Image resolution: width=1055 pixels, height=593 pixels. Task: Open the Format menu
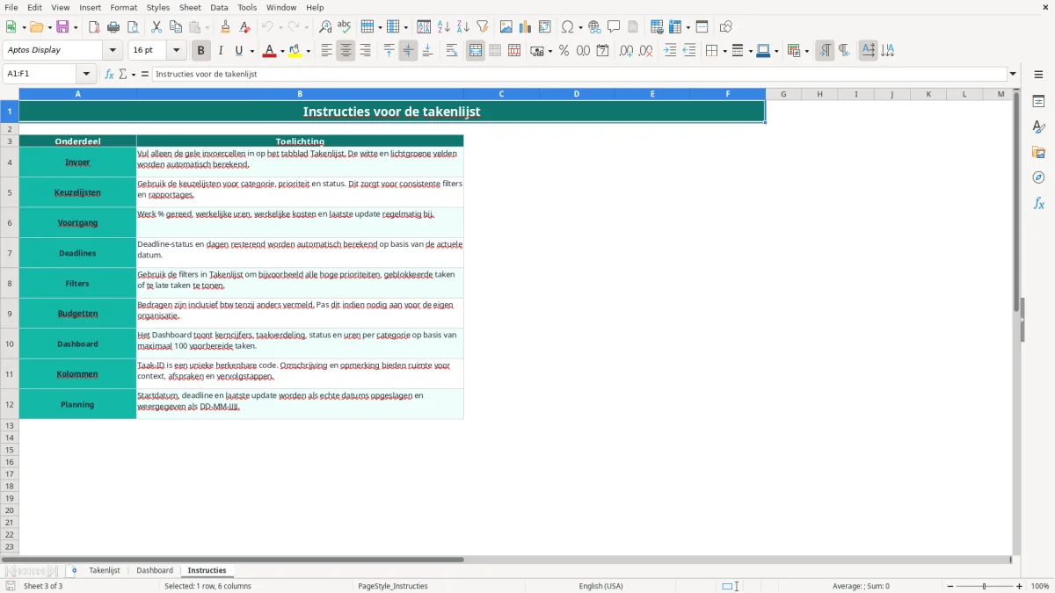click(x=123, y=7)
